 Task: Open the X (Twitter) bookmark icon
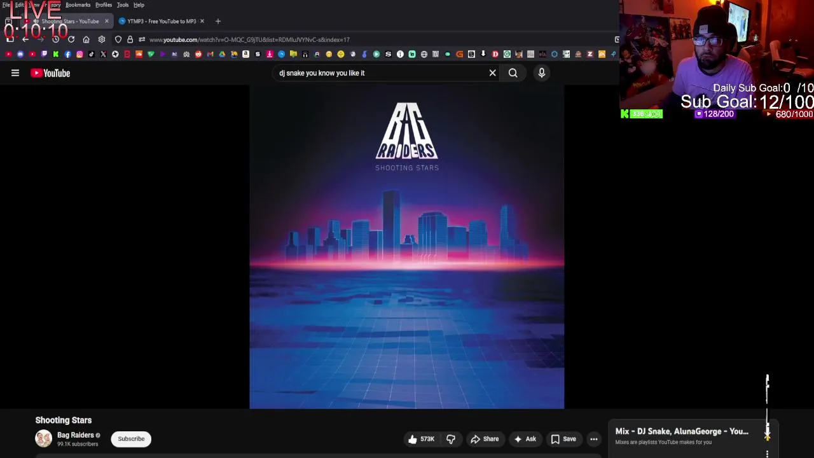(103, 54)
